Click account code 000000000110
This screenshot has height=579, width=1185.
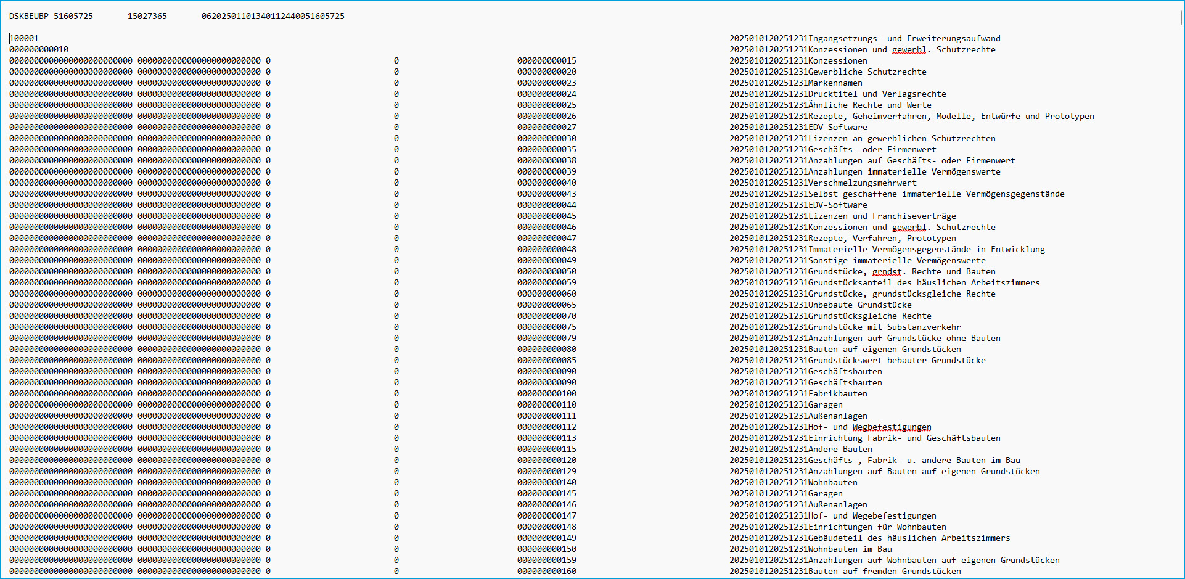pyautogui.click(x=547, y=404)
